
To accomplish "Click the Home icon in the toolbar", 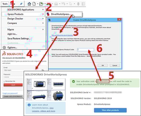I will point(29,4).
